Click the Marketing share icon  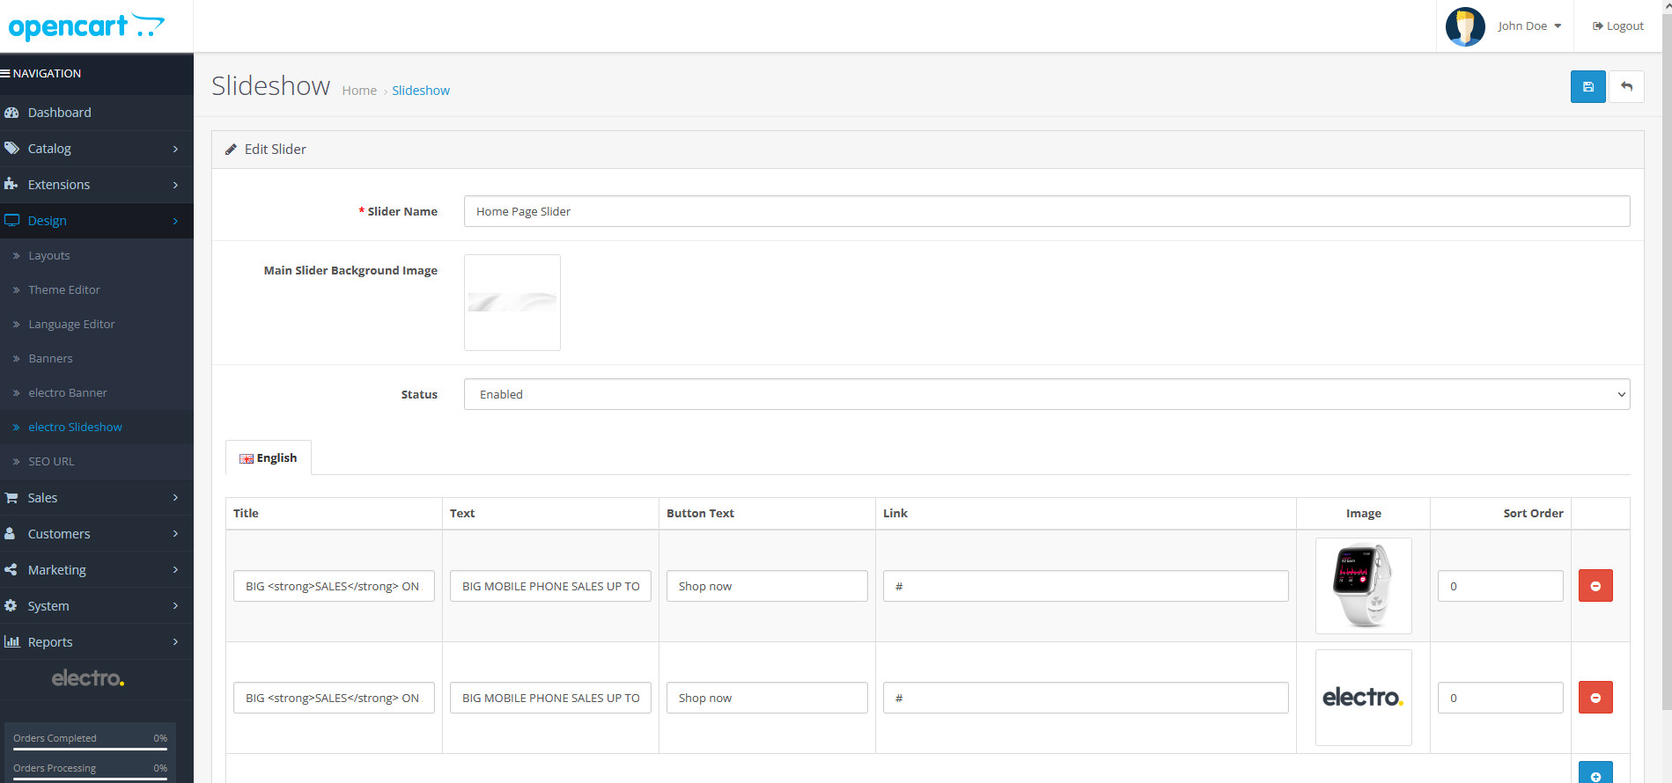point(11,570)
